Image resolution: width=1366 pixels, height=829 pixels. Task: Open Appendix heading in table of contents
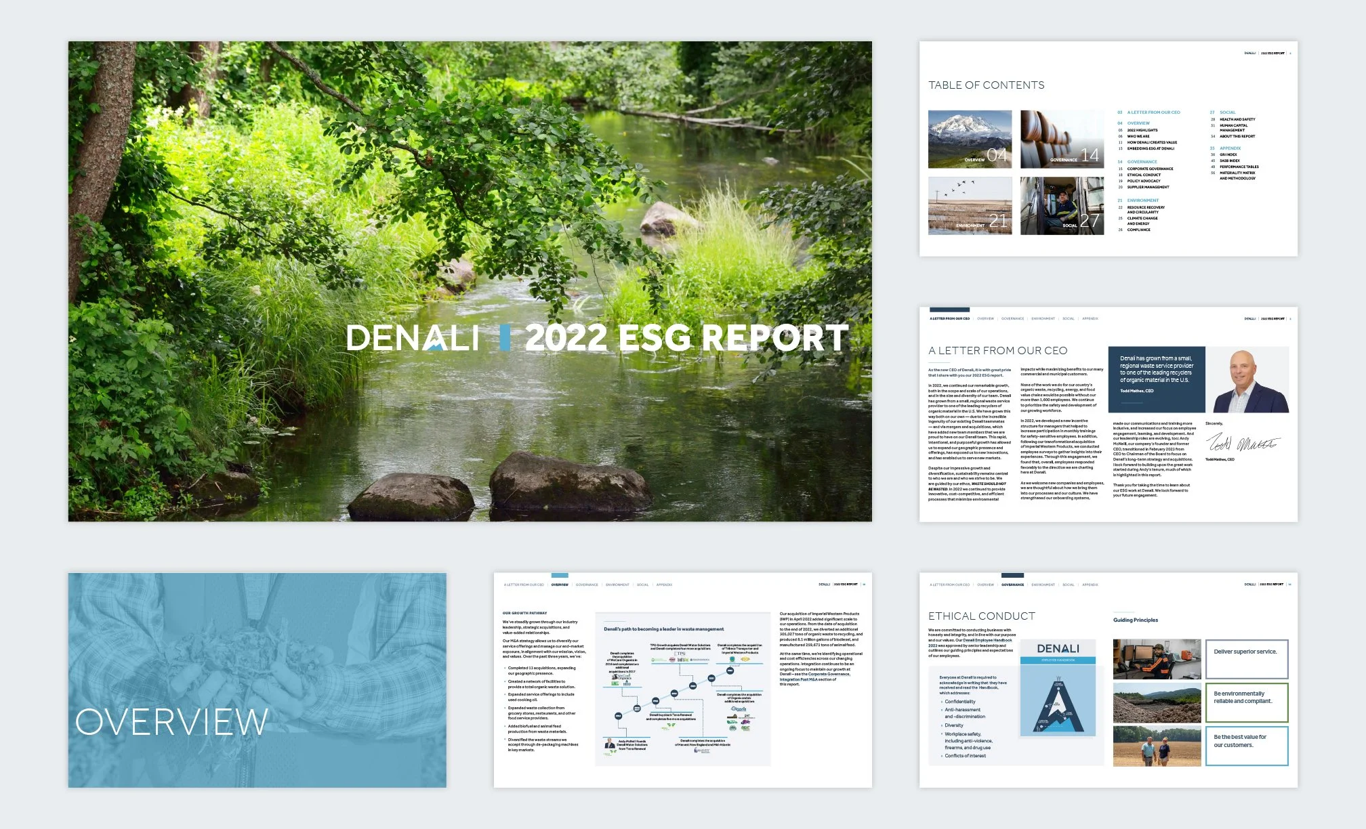point(1230,148)
